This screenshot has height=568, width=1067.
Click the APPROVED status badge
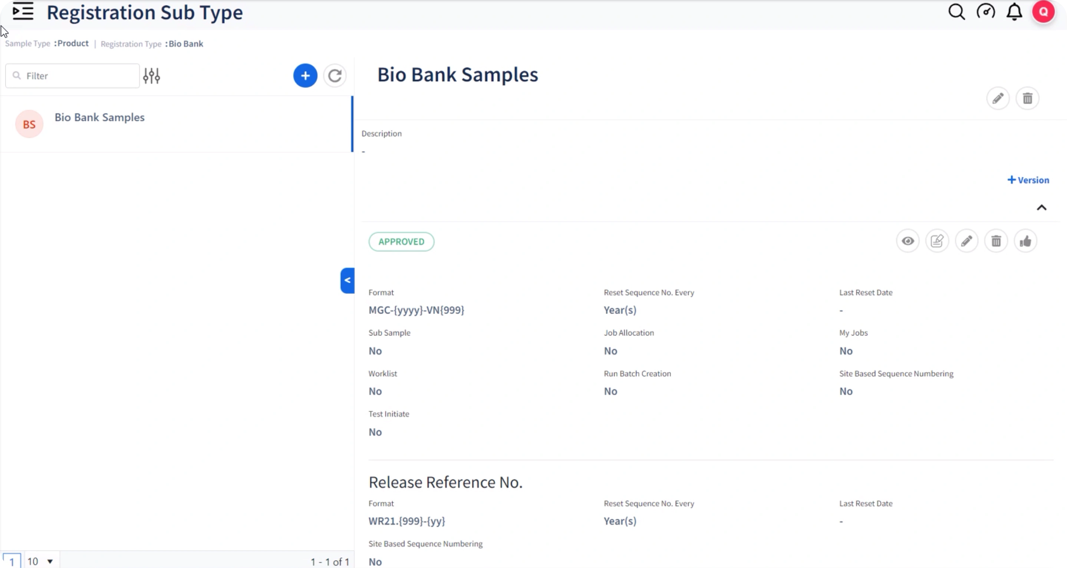[x=401, y=242]
